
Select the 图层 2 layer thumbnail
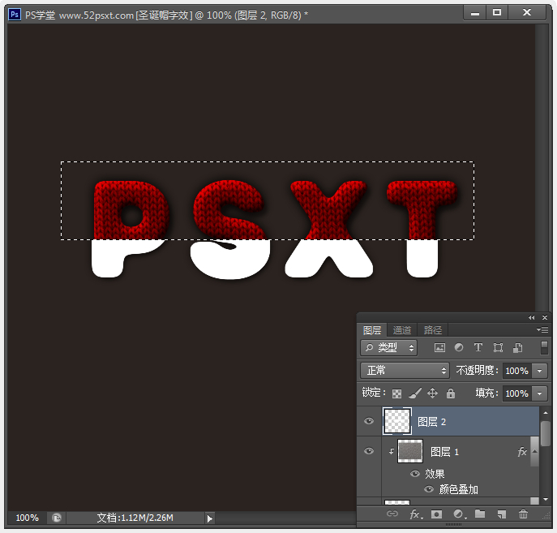397,421
